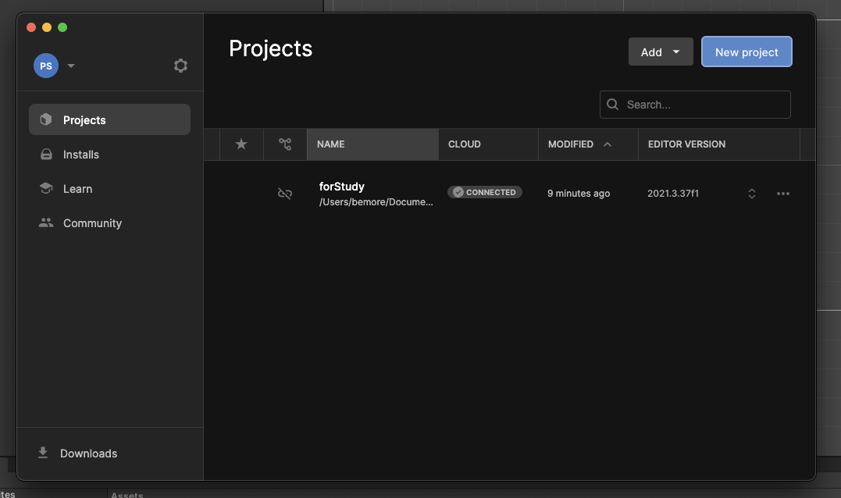Click the search magnifier icon
Viewport: 841px width, 498px height.
coord(612,105)
